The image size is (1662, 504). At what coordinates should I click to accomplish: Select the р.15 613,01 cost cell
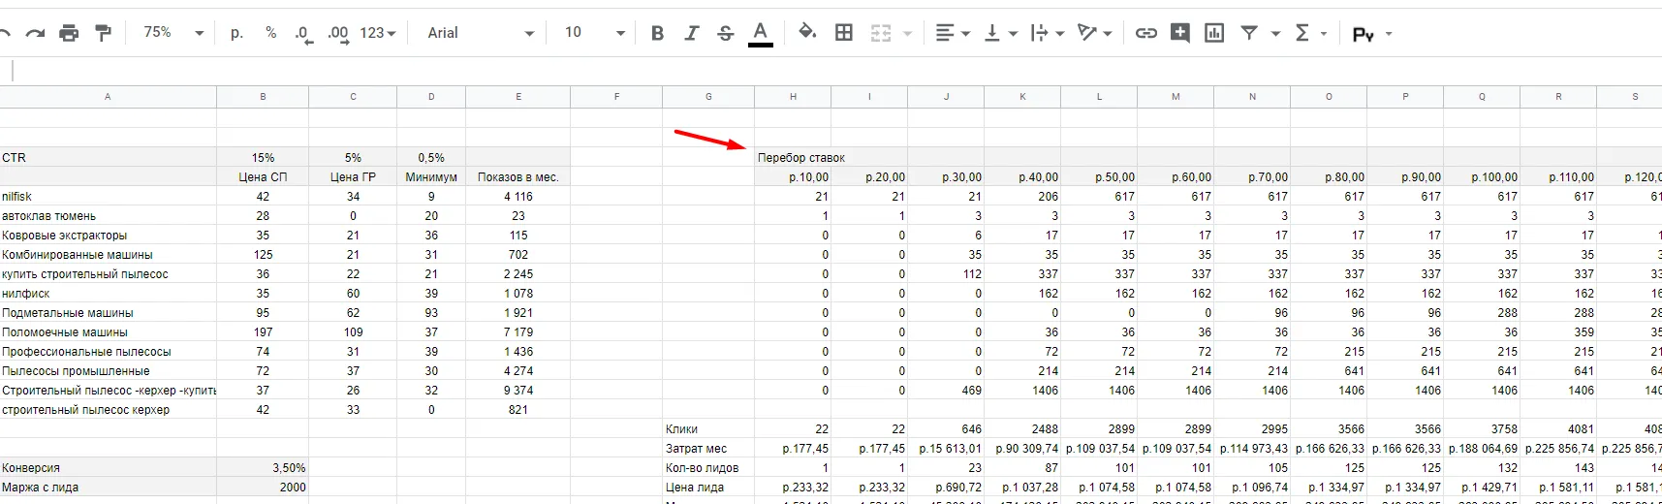click(x=946, y=448)
